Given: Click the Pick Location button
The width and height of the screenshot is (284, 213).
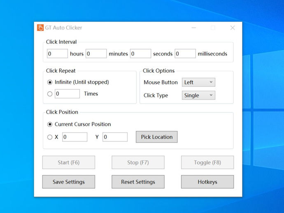Looking at the screenshot, I should click(x=157, y=137).
